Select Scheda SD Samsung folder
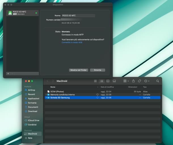Screen dimensions: 173x145 pyautogui.click(x=103, y=98)
